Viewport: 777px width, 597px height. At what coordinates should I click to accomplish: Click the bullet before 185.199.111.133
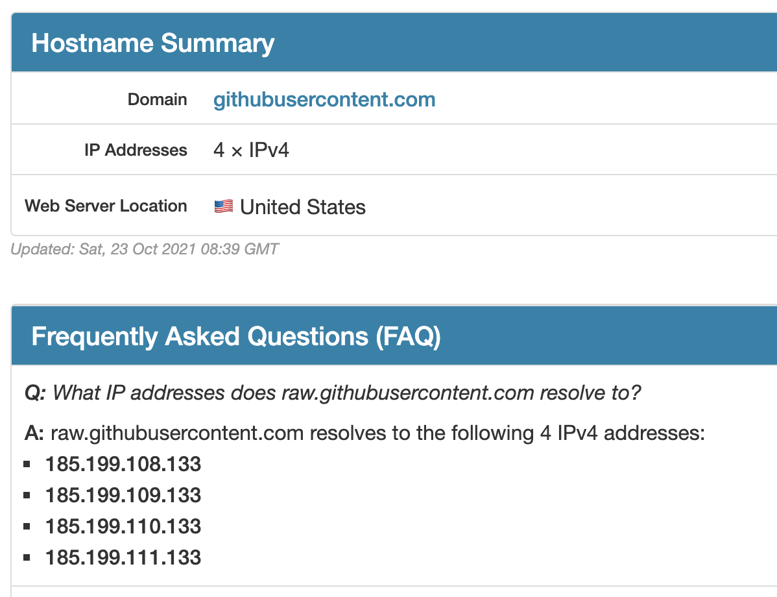(27, 557)
